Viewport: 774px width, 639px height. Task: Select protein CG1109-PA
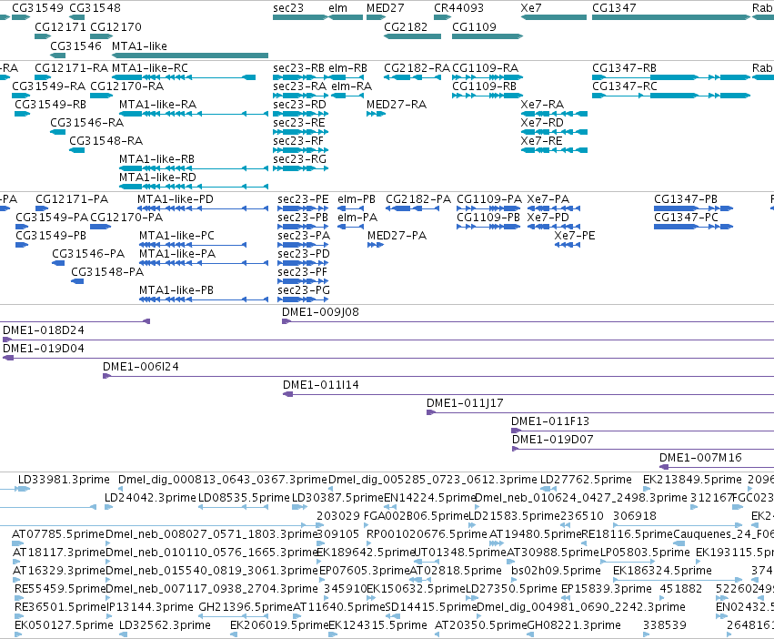tap(488, 208)
